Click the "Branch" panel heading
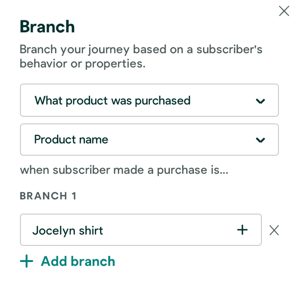 [47, 27]
